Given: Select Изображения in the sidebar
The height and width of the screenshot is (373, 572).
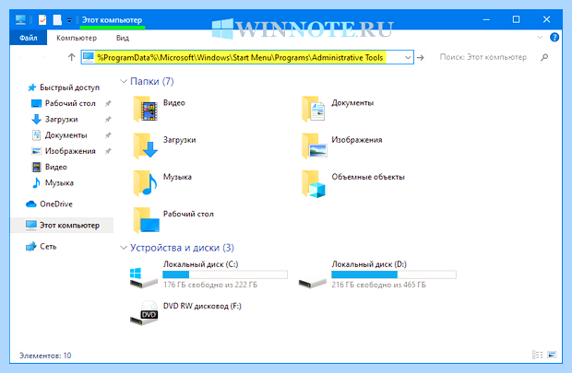Looking at the screenshot, I should tap(70, 151).
